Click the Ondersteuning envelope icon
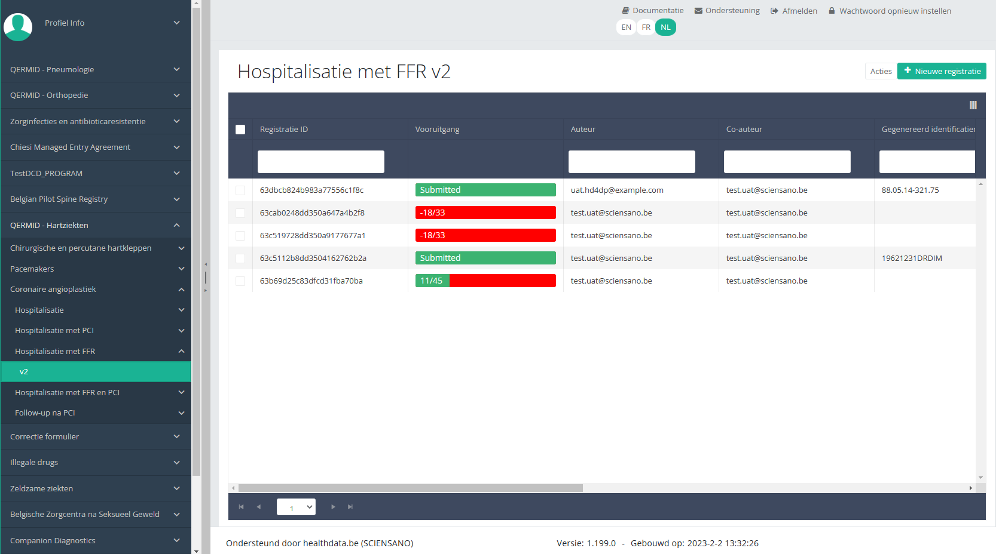The image size is (996, 554). [698, 11]
